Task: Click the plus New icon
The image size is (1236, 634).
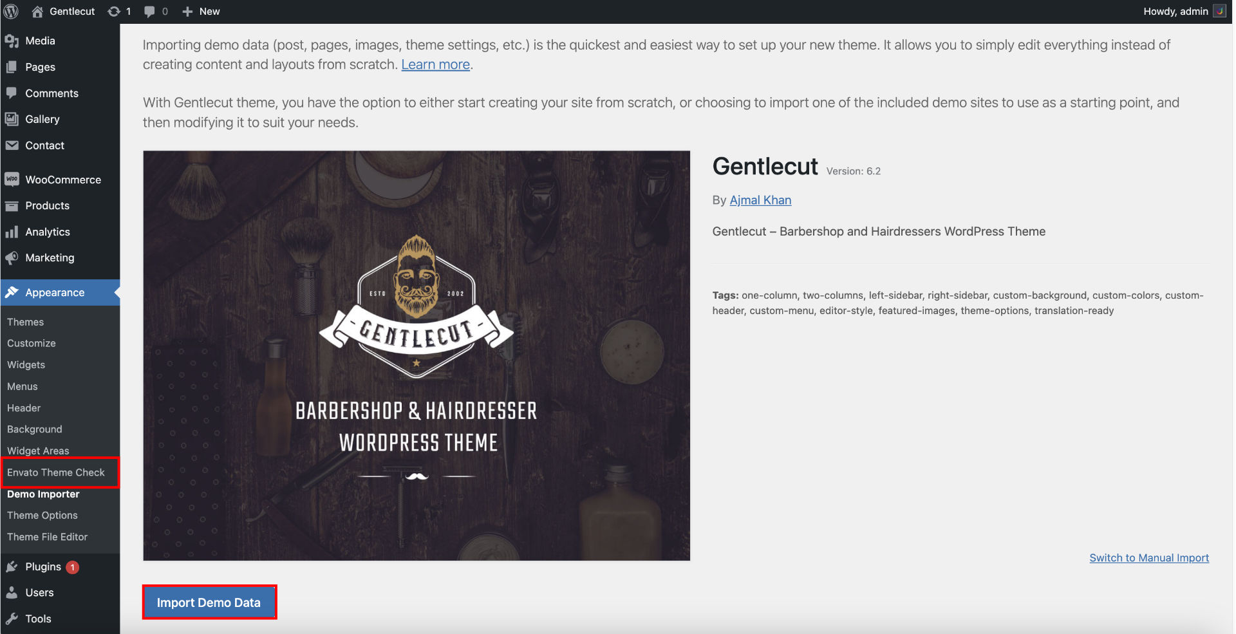Action: (187, 12)
